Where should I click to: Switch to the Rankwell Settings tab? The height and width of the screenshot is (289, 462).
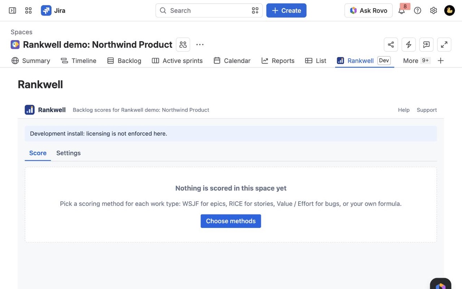(x=69, y=153)
